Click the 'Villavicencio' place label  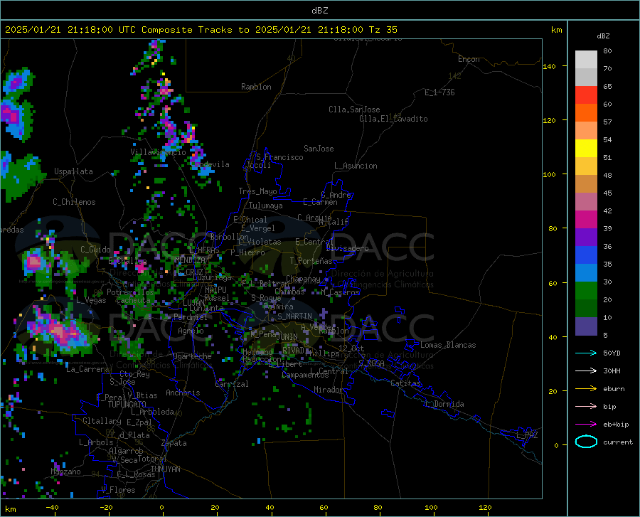click(158, 152)
